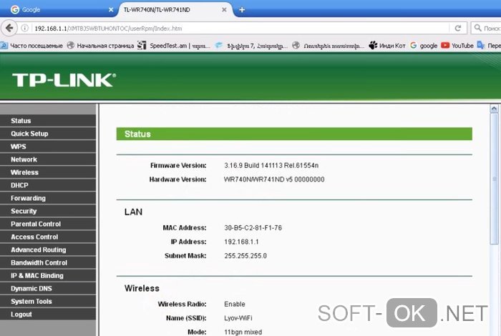Open Security menu item

point(48,211)
